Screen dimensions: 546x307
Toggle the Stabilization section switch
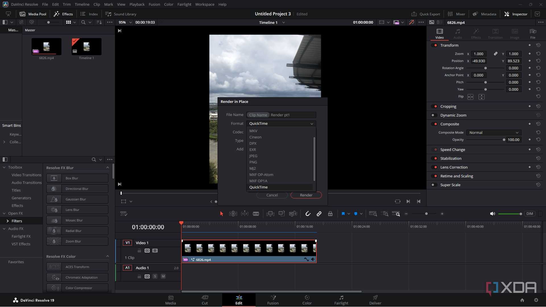[434, 158]
